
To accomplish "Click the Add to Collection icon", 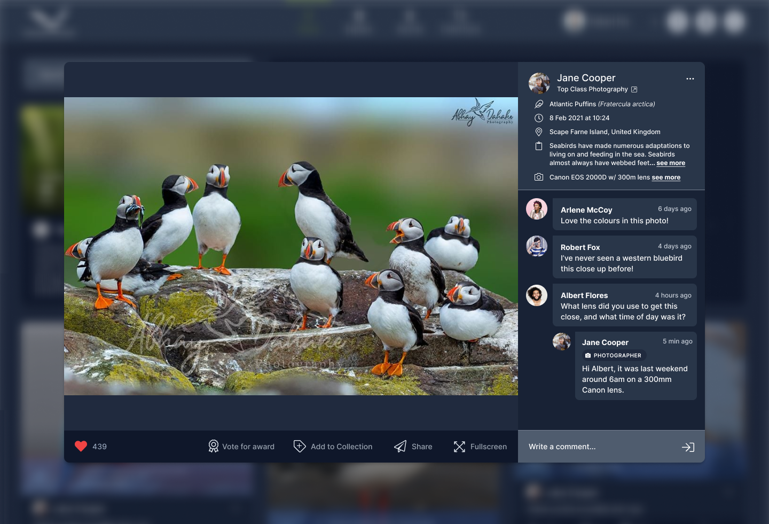I will point(300,446).
